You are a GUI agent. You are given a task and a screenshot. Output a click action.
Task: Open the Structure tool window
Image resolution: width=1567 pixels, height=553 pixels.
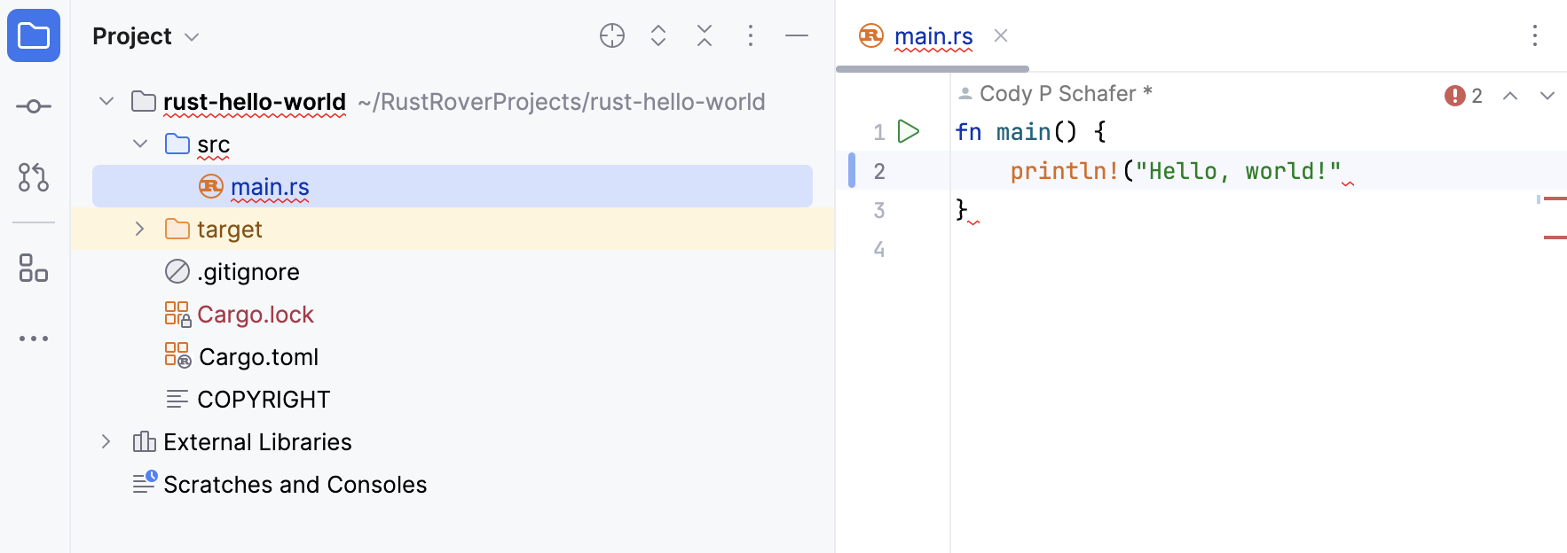click(34, 268)
